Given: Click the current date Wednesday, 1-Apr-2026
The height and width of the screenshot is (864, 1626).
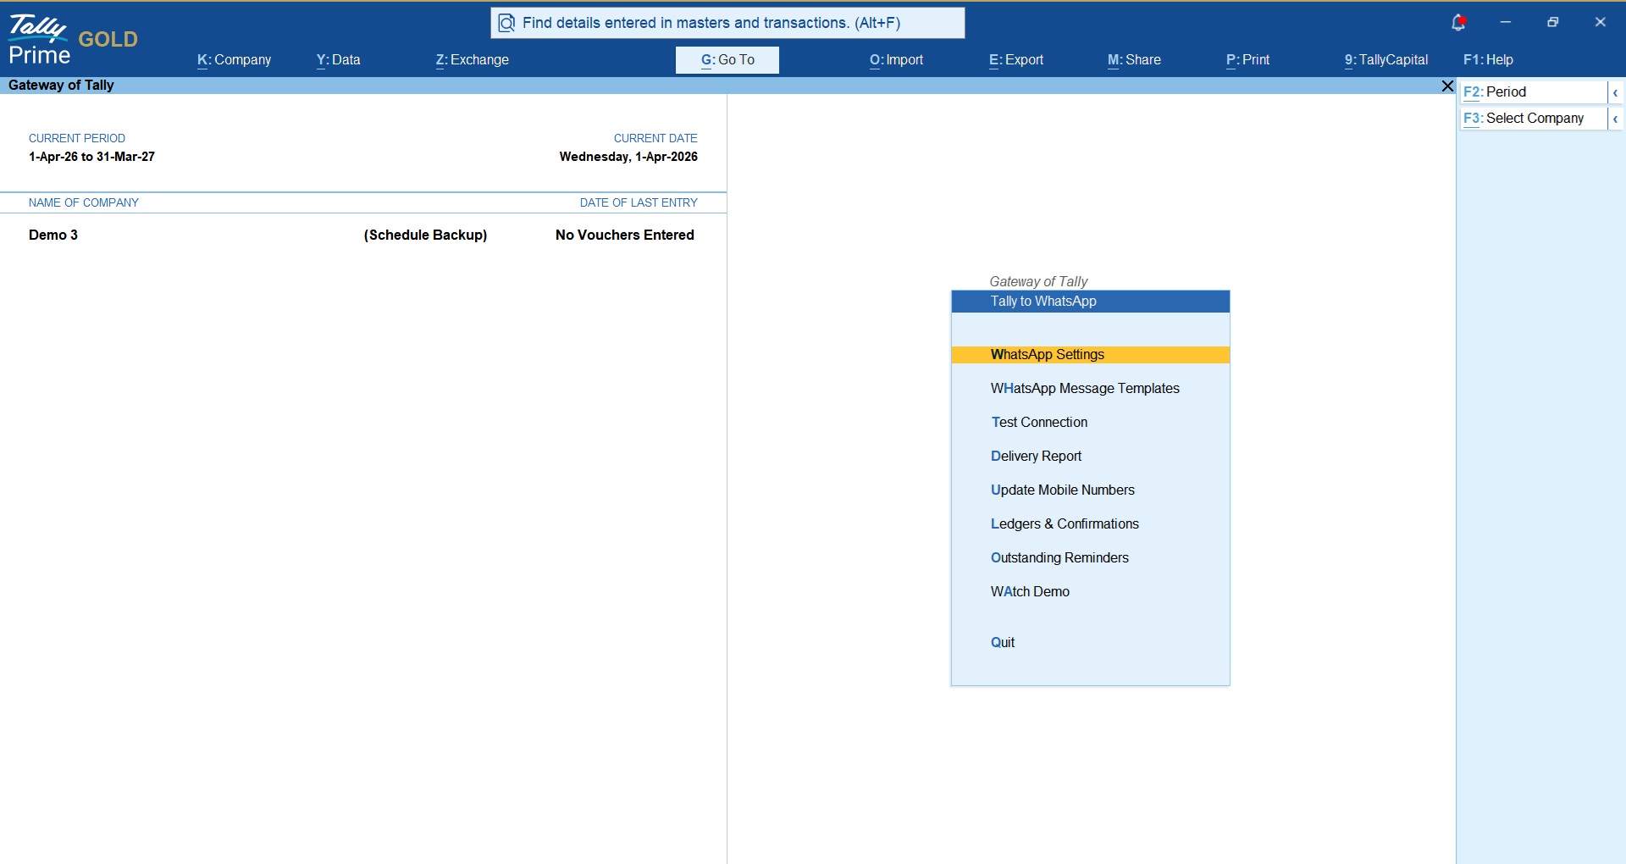Looking at the screenshot, I should [x=628, y=157].
